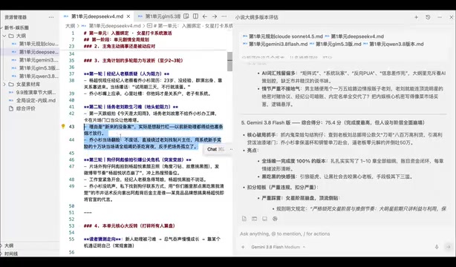Click the sticky heading 2. 主角主动搞事还是被动应对
Image resolution: width=456 pixels, height=267 pixels.
point(120,46)
